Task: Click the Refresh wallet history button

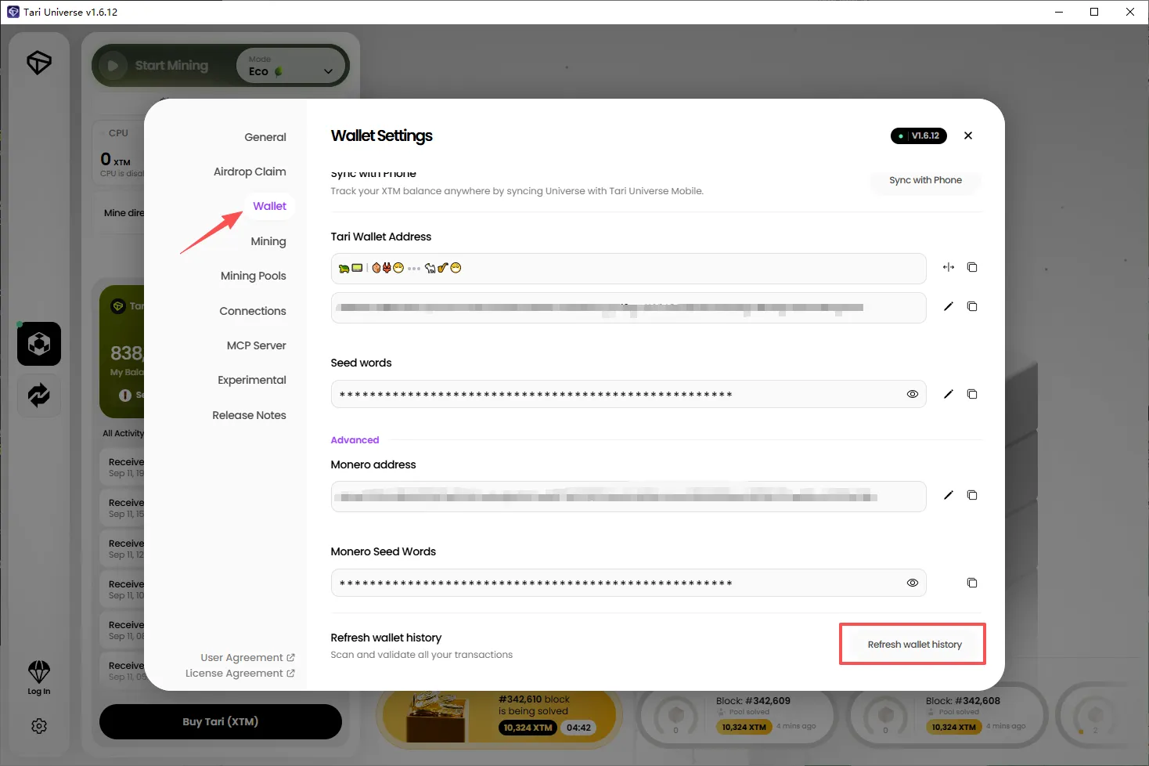Action: click(x=914, y=645)
